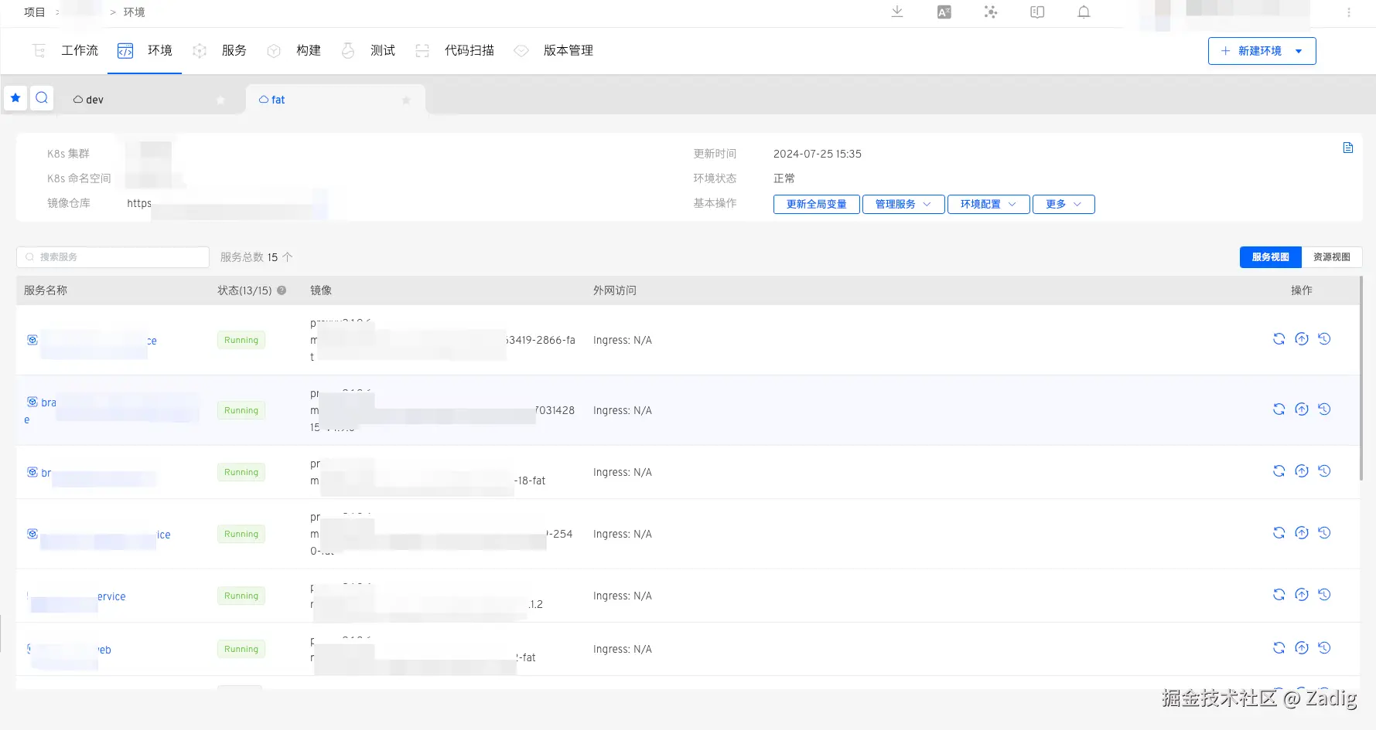The image size is (1376, 730).
Task: Open the clock history icon for image ending 7031428
Action: pos(1324,409)
